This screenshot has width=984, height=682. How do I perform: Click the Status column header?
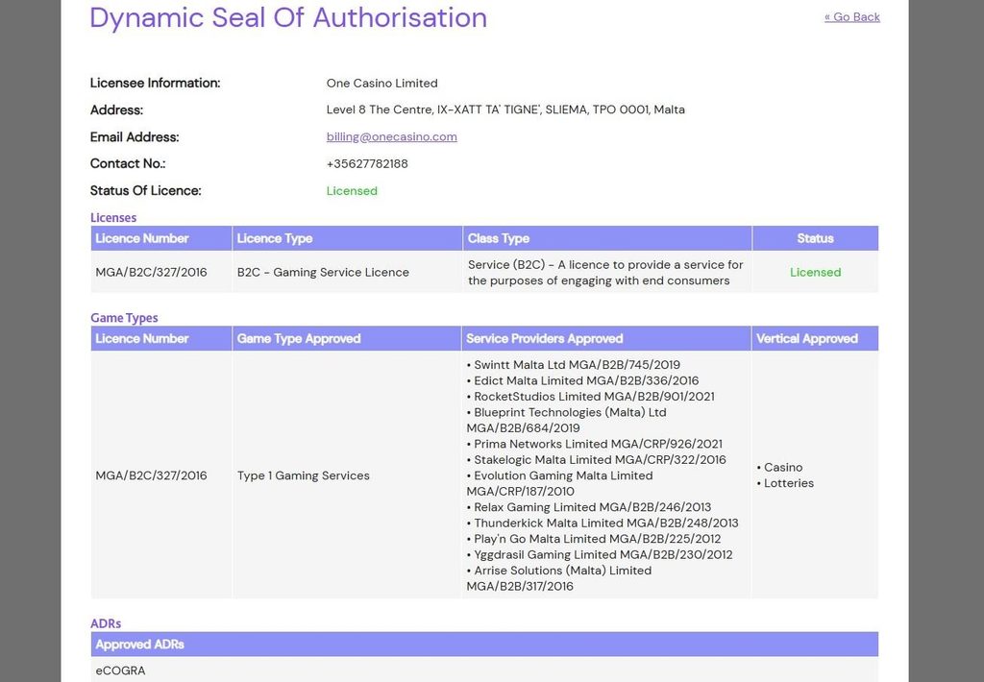(x=815, y=238)
